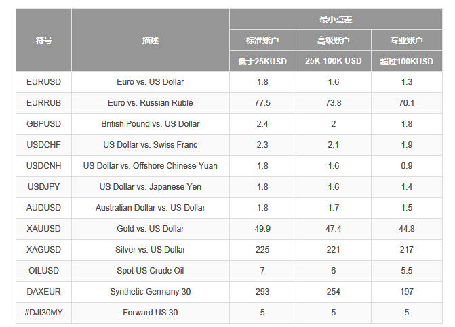Image resolution: width=455 pixels, height=327 pixels.
Task: Click the EURUSD symbol cell
Action: [x=43, y=82]
